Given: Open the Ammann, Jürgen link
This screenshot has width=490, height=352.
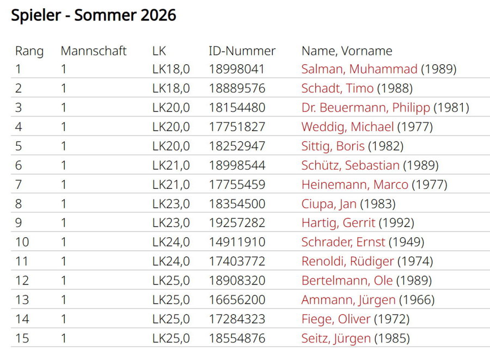Looking at the screenshot, I should point(348,300).
